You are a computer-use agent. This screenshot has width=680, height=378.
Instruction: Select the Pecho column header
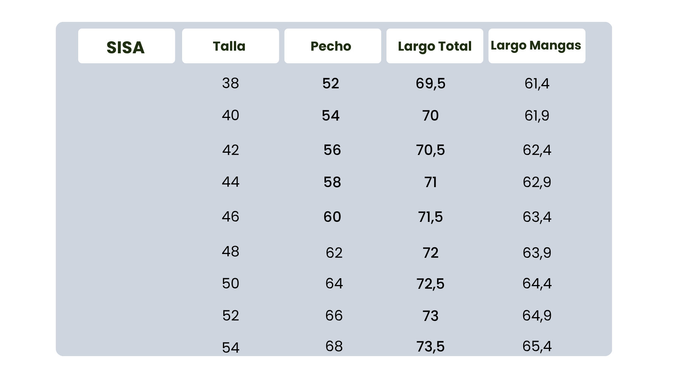[x=331, y=46]
